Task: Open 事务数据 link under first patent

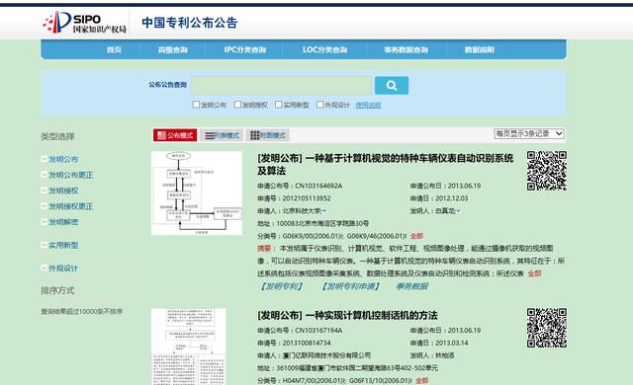Action: pos(411,286)
